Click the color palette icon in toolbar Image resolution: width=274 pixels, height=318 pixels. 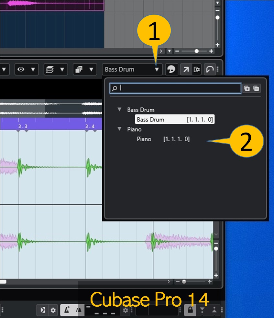(x=171, y=70)
